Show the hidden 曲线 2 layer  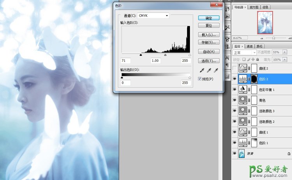(234, 68)
